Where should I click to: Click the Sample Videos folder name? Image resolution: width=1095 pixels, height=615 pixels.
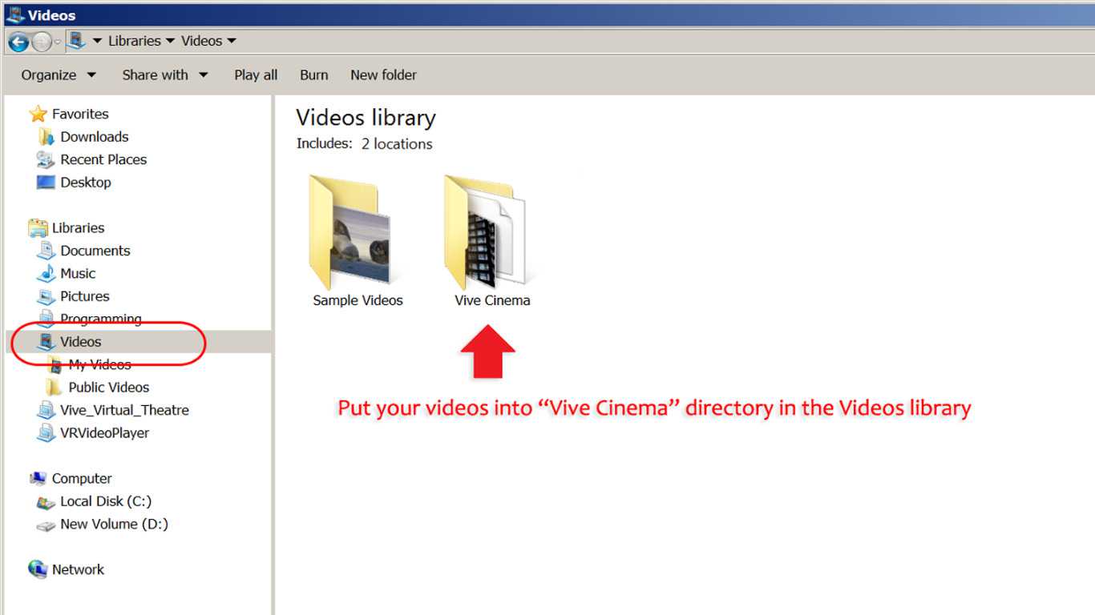358,301
